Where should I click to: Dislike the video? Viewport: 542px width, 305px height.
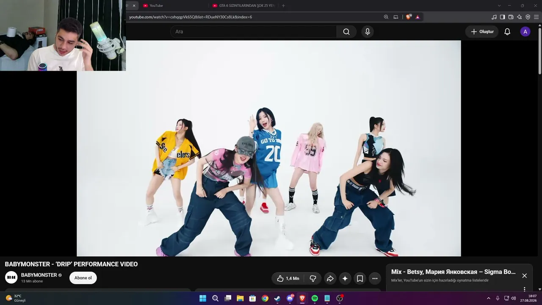(x=313, y=278)
